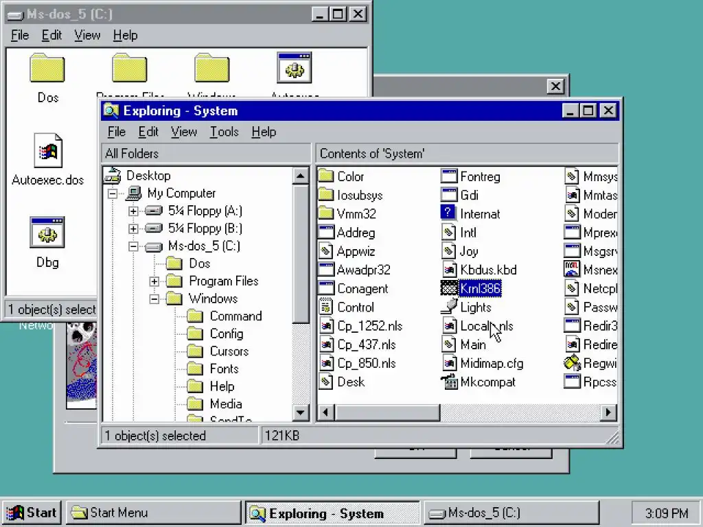This screenshot has height=527, width=703.
Task: Click the Dbg icon in Ms-dos_5 window
Action: click(x=47, y=232)
